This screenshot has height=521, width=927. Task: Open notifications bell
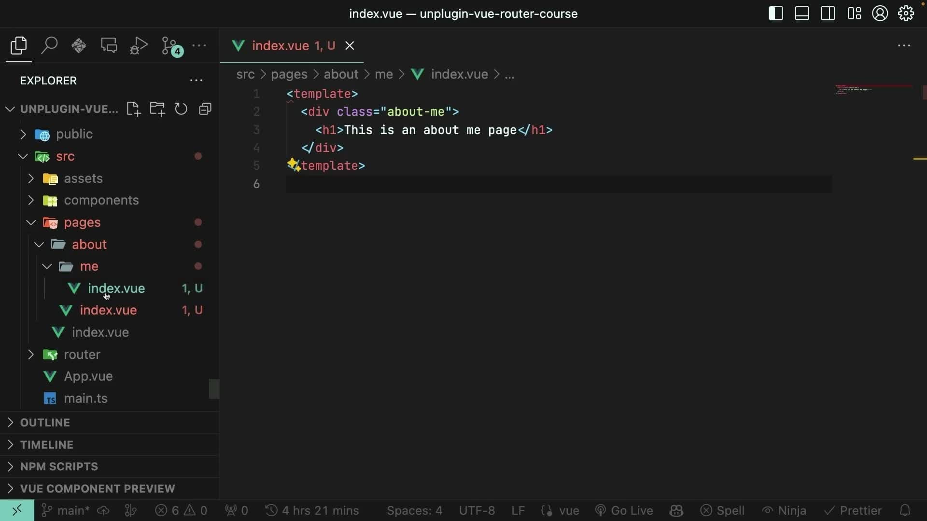click(905, 510)
